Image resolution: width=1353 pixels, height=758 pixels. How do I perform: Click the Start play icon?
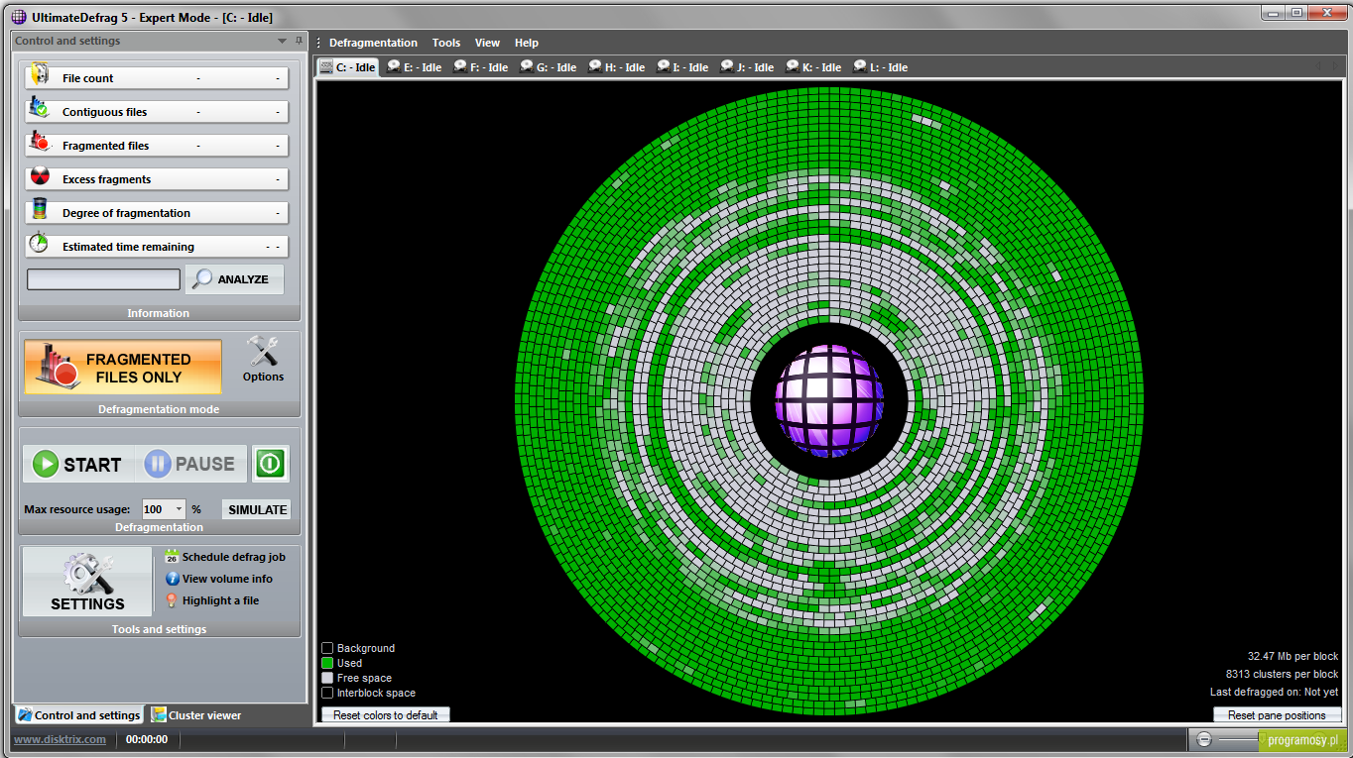point(46,464)
